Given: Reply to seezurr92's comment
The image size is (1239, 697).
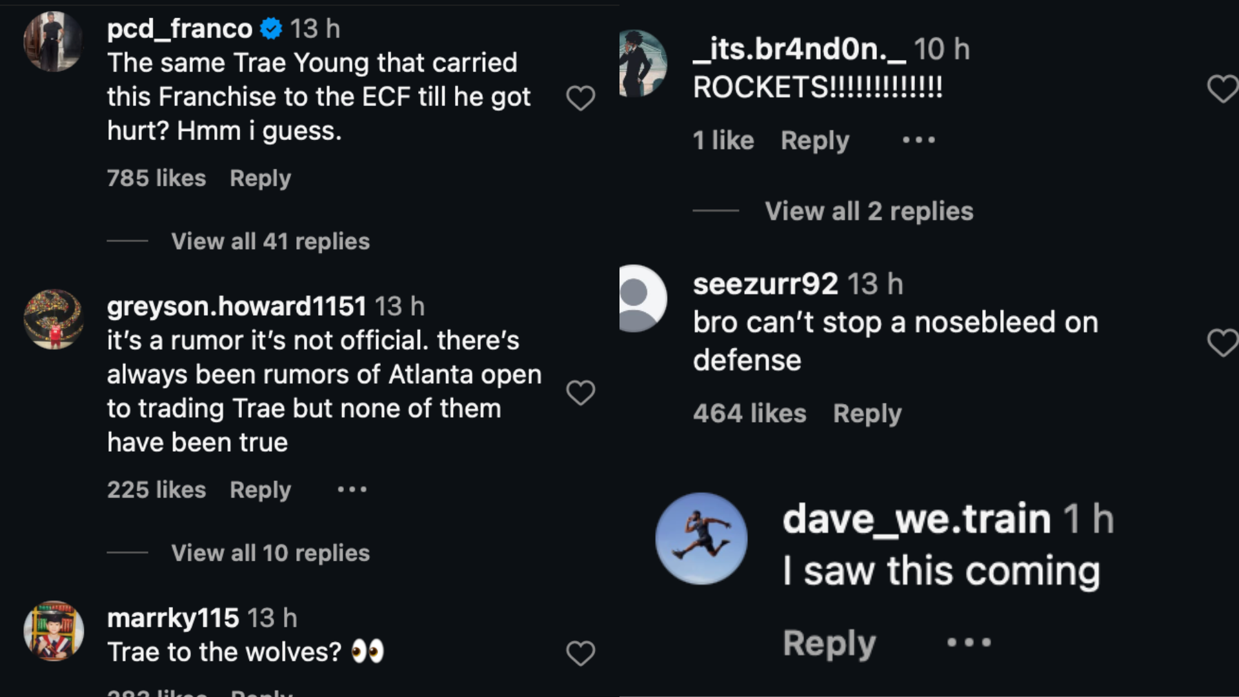Looking at the screenshot, I should 867,414.
